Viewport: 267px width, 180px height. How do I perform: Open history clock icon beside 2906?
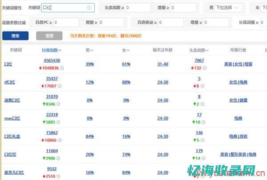coord(58,158)
